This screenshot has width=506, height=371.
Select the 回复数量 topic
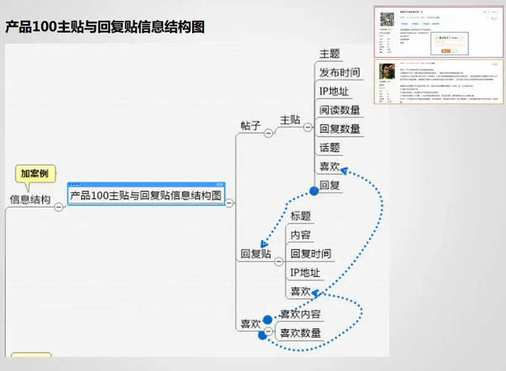point(340,129)
